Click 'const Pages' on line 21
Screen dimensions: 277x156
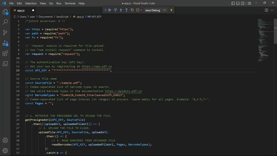tap(34, 104)
